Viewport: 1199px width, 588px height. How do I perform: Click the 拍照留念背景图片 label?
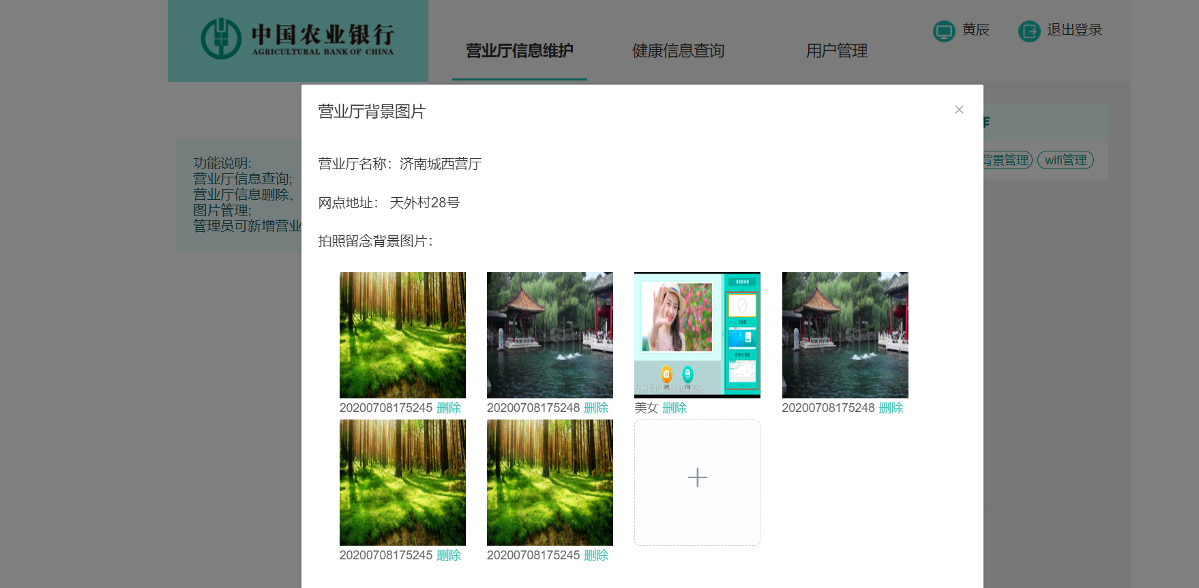tap(375, 241)
